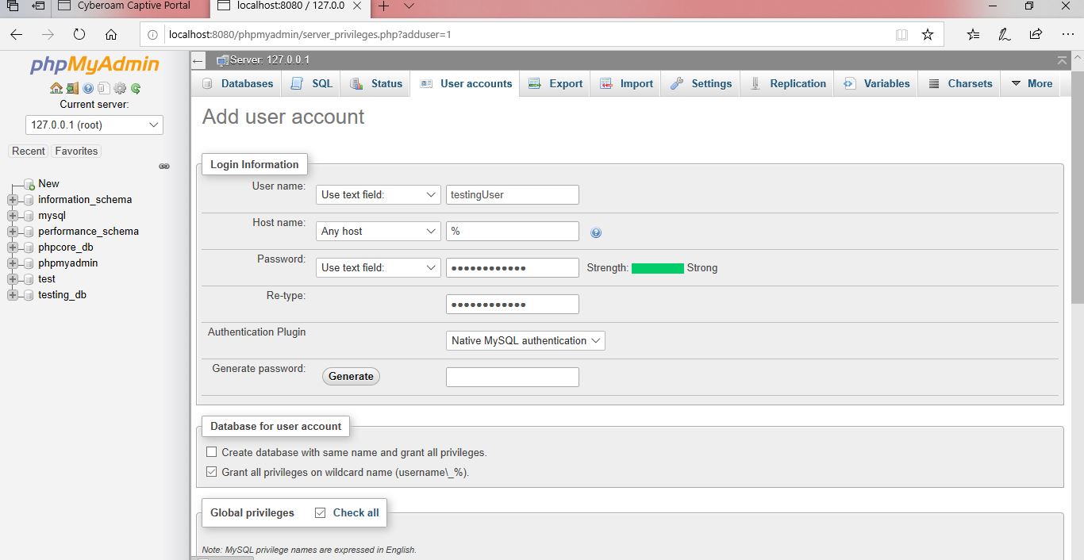Screen dimensions: 1084x560
Task: Click the Host name help question icon
Action: (596, 232)
